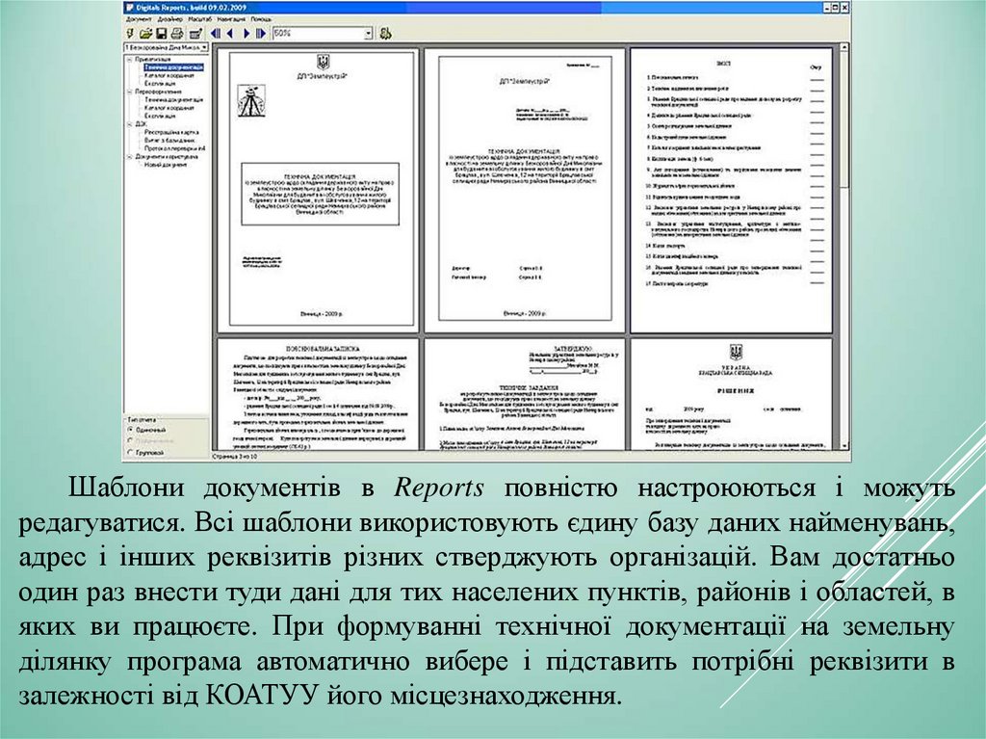Open the Дизайнер menu
The height and width of the screenshot is (739, 986).
[x=170, y=19]
